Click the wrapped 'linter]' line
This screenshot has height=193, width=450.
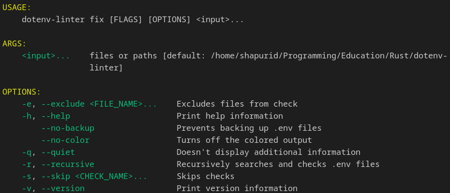106,68
